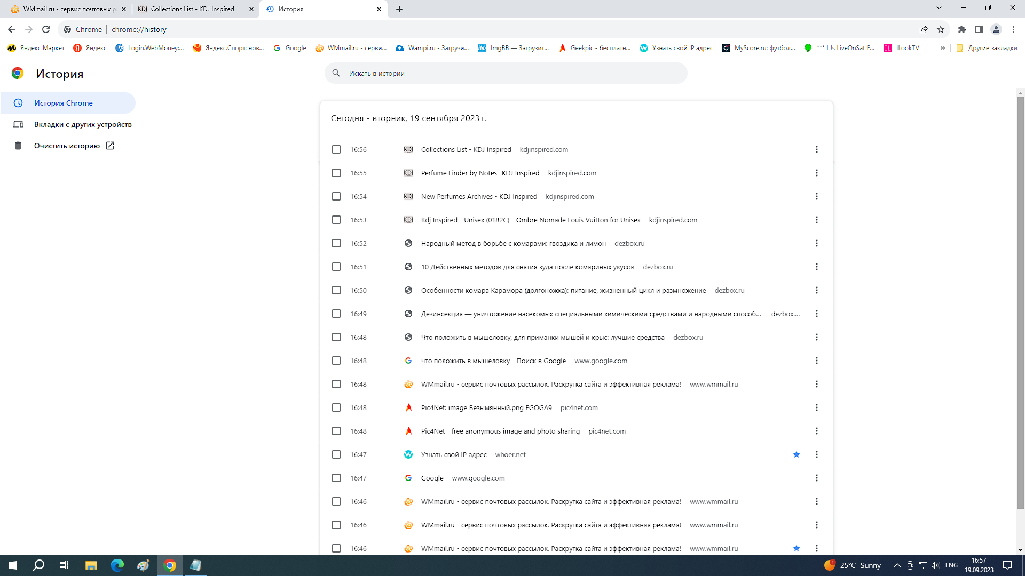Check the 16:51 10 Действенных методов checkbox

pyautogui.click(x=336, y=267)
